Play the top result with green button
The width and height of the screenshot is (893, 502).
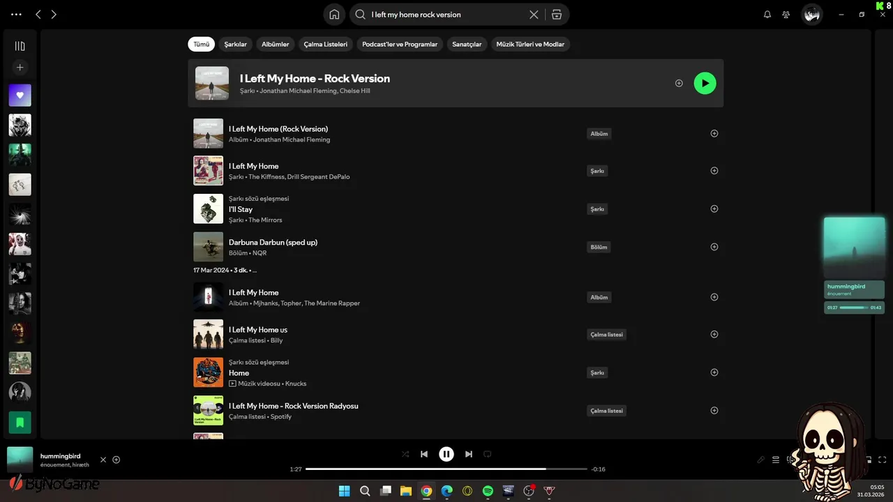(x=705, y=83)
